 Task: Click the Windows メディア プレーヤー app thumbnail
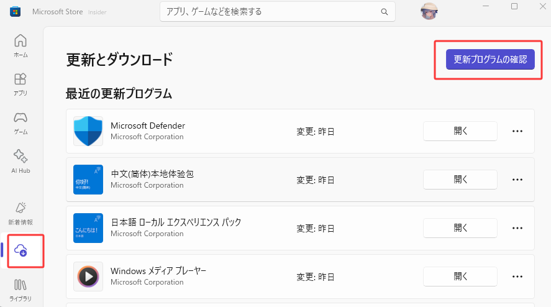88,277
